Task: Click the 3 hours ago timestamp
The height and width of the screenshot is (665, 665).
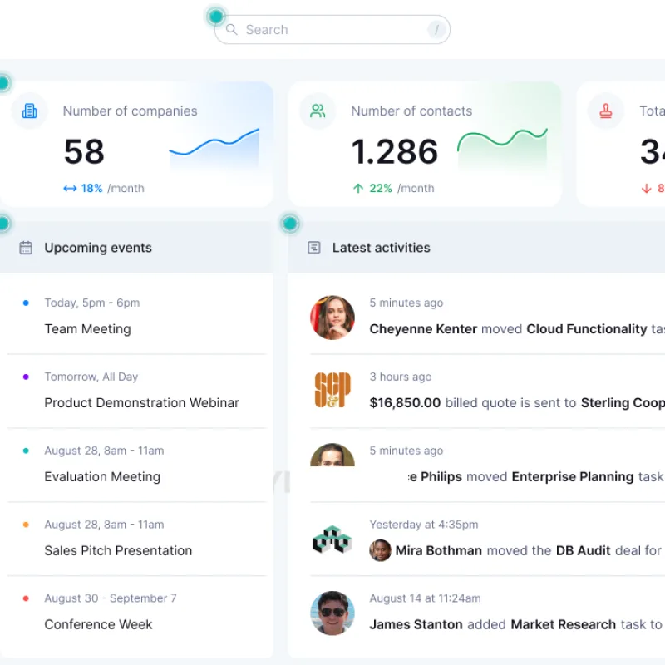Action: 401,377
